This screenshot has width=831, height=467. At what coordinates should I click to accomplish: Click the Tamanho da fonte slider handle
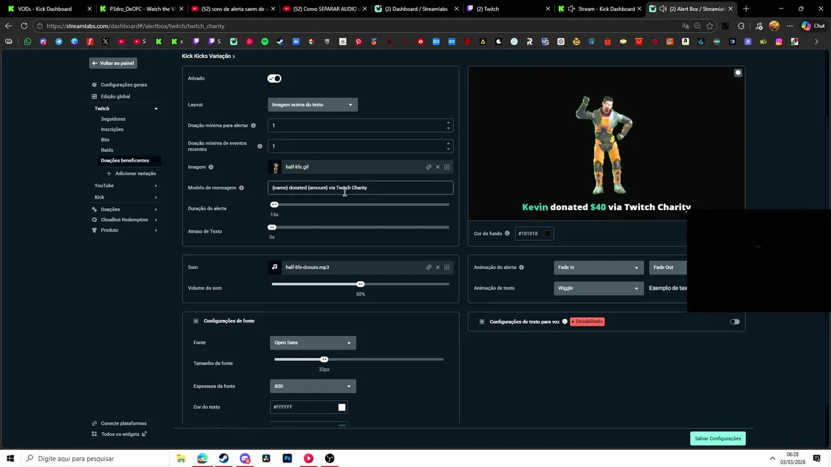click(x=324, y=359)
